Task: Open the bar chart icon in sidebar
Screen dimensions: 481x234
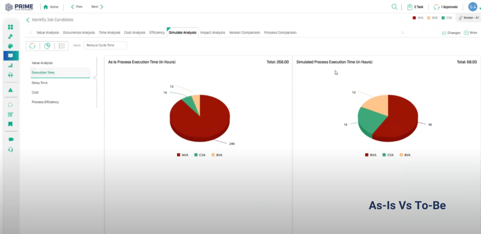Action: tap(10, 65)
